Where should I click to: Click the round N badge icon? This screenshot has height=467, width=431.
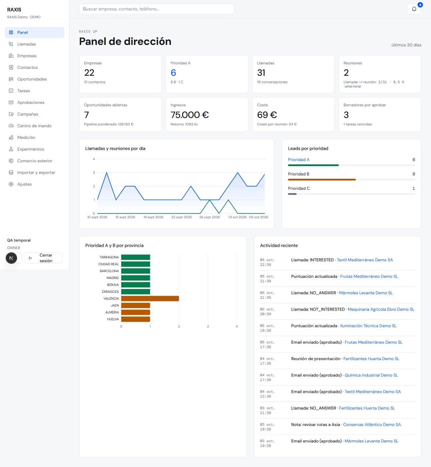[x=11, y=258]
